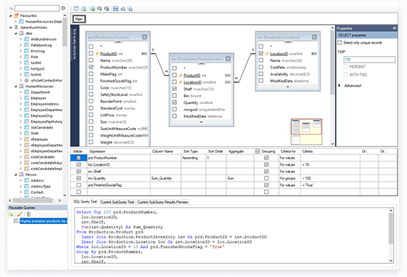Click the key icon beside ProductID in prd table
This screenshot has height=277, width=407.
[97, 54]
